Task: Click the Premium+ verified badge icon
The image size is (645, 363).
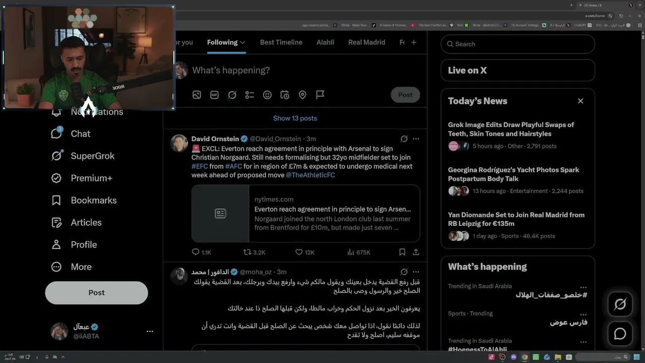Action: 56,178
